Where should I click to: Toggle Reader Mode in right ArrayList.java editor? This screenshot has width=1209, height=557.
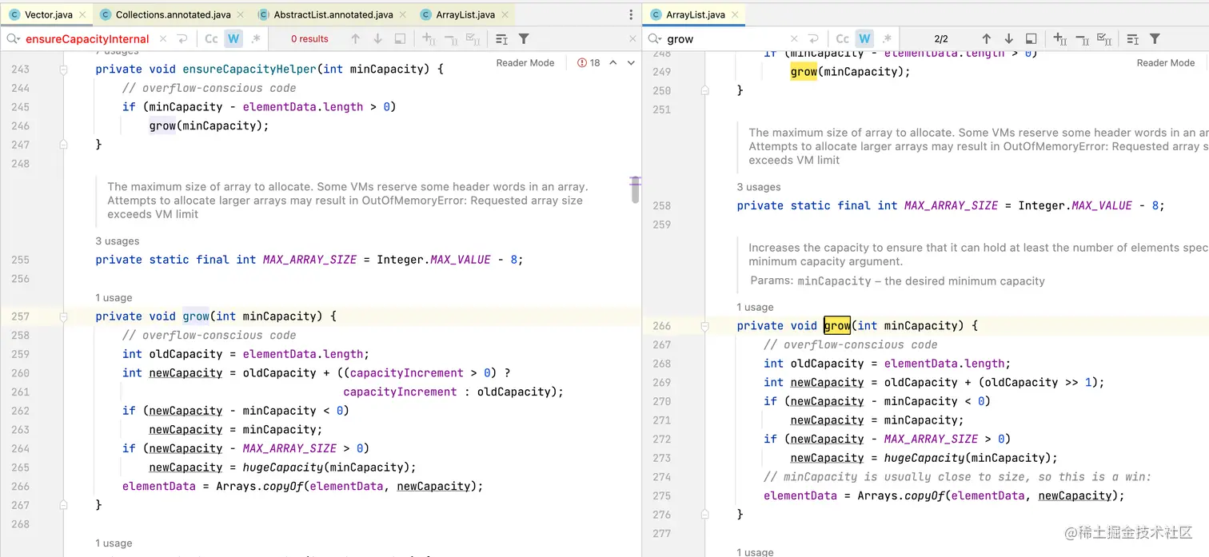[x=1166, y=62]
